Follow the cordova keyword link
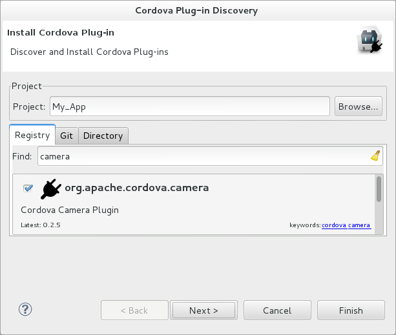This screenshot has height=335, width=396. click(x=334, y=225)
